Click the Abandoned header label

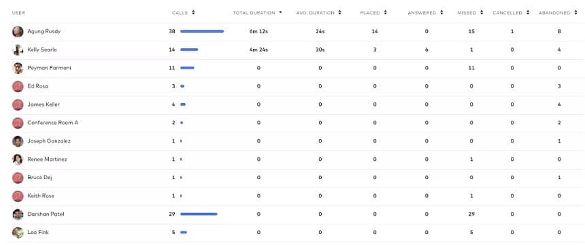coord(554,13)
